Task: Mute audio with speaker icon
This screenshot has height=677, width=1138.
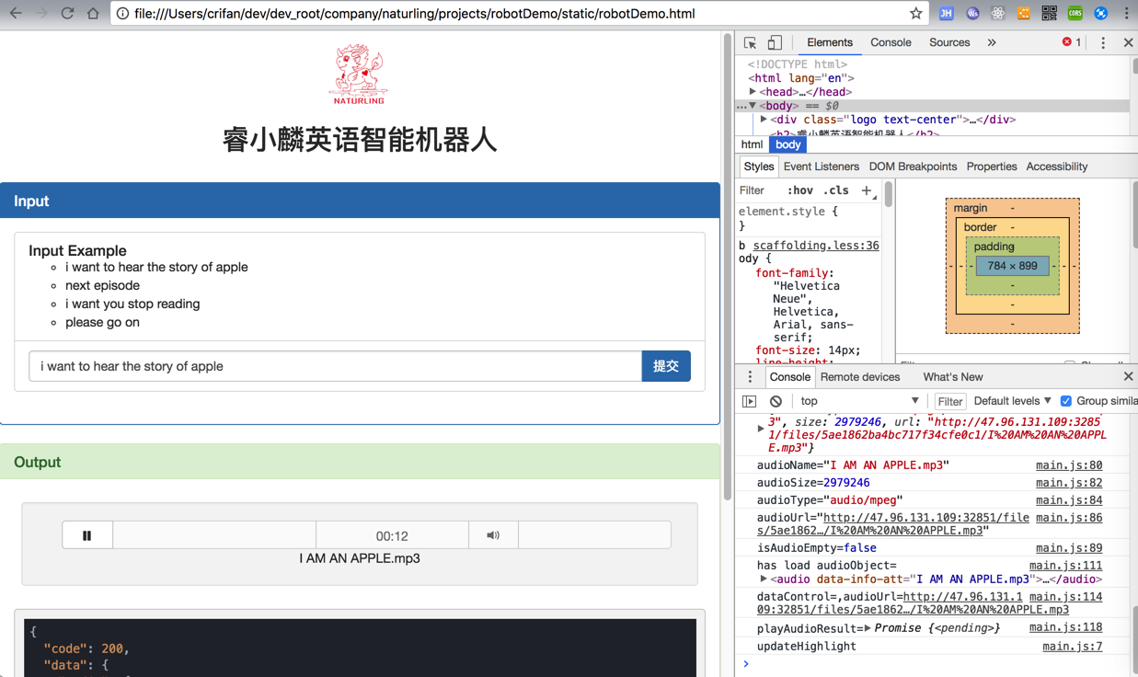Action: [493, 535]
